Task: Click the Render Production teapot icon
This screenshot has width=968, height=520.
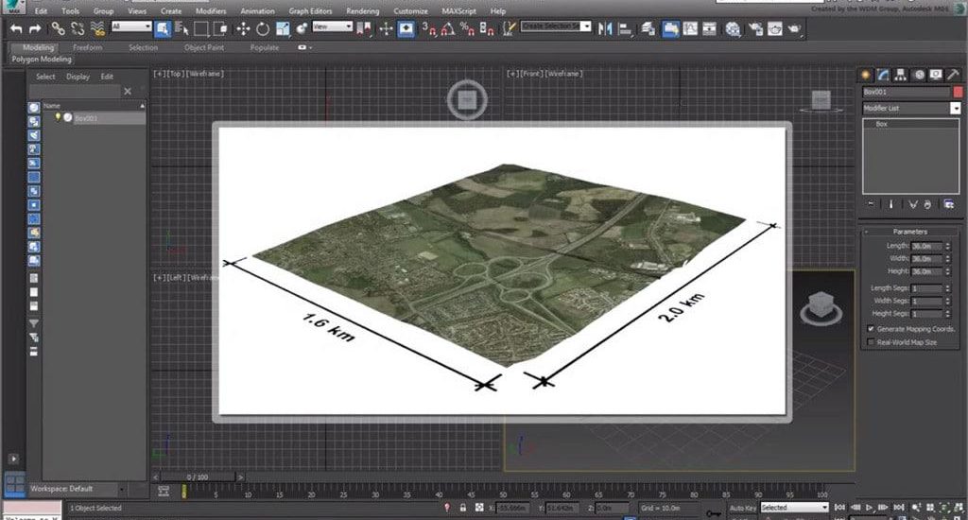Action: (x=793, y=28)
